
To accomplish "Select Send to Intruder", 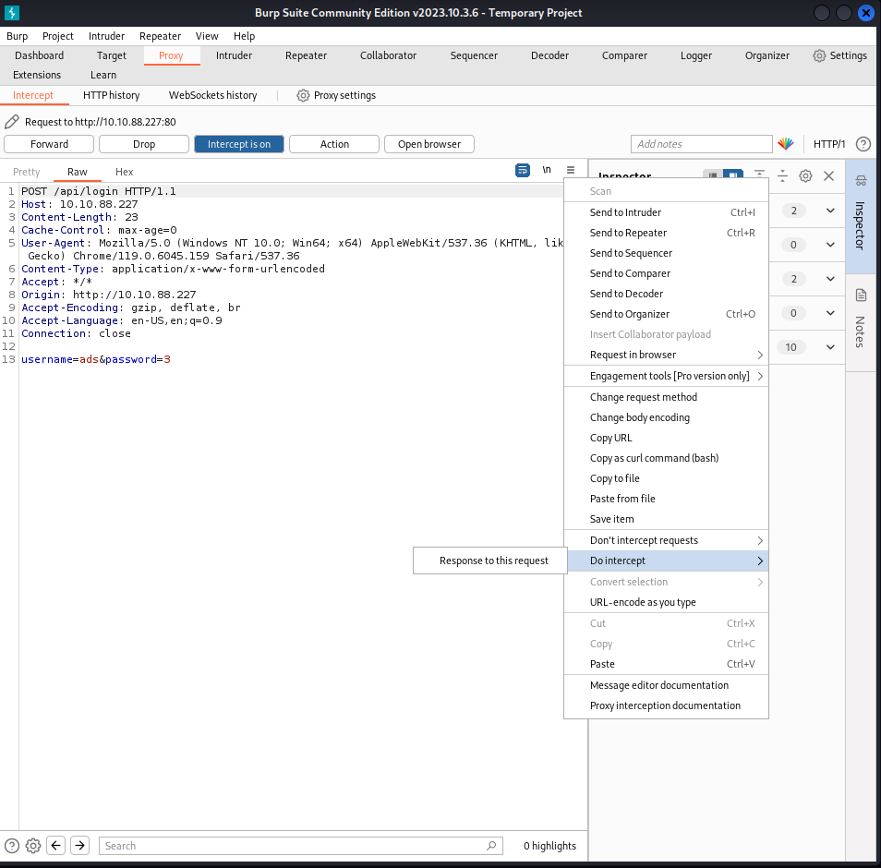I will coord(666,212).
